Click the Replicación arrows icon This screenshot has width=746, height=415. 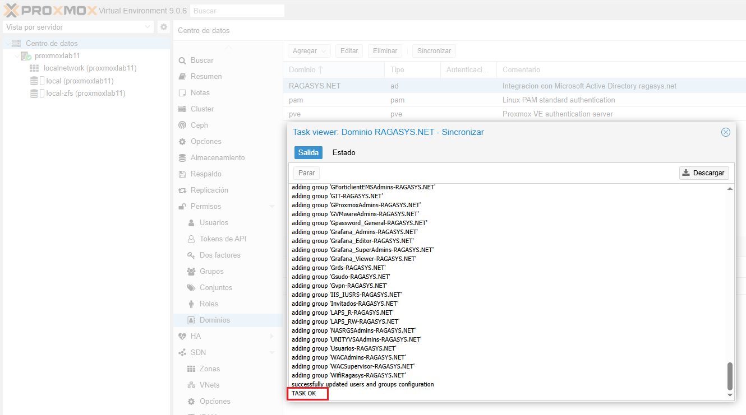pyautogui.click(x=182, y=190)
